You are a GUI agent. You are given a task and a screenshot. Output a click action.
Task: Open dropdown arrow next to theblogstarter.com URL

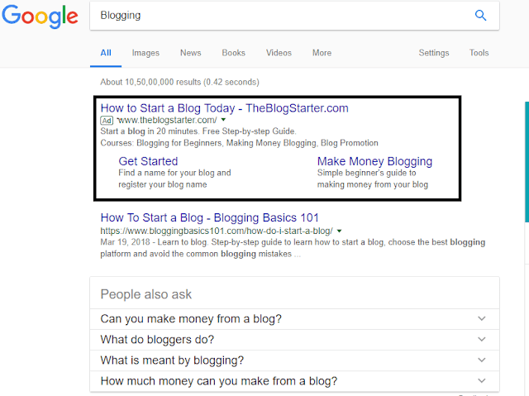(x=223, y=120)
